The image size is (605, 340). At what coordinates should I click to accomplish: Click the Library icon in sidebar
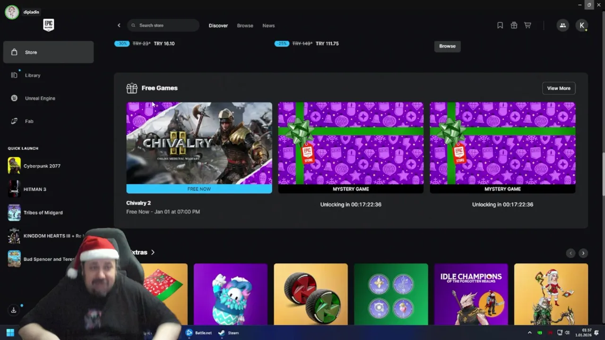click(14, 75)
